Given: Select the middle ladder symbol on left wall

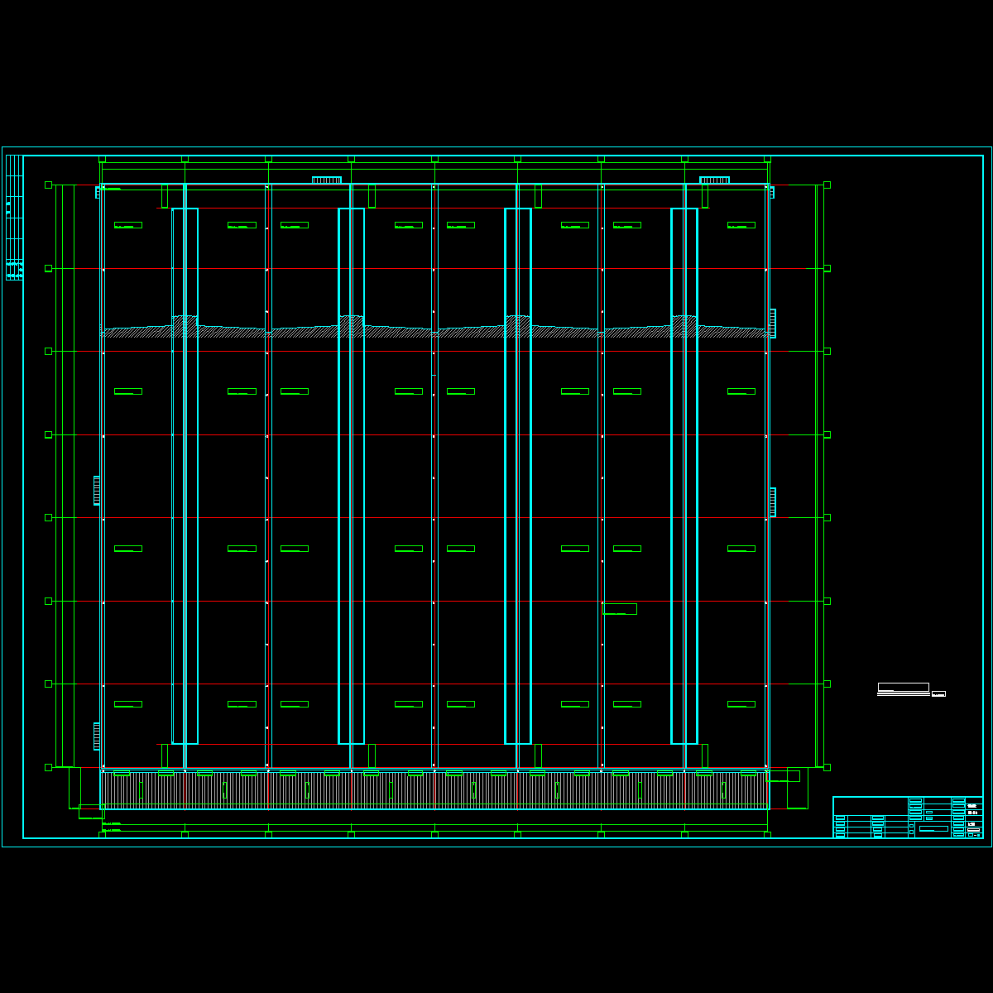Looking at the screenshot, I should 97,491.
